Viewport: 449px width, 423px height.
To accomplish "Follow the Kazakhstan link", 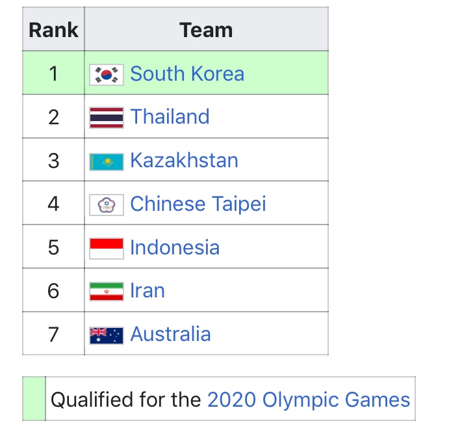I will point(184,160).
